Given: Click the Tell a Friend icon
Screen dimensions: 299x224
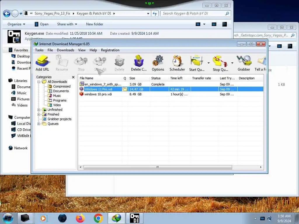Looking at the screenshot, I should tap(260, 63).
